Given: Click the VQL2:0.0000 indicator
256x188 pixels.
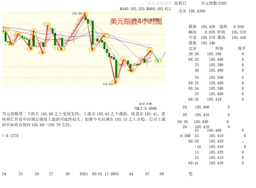Looking at the screenshot, I should click(145, 109).
